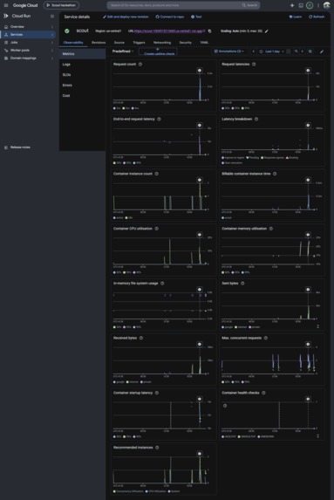Shift time range forward with right arrow
Image resolution: width=334 pixels, height=500 pixels.
(x=303, y=51)
